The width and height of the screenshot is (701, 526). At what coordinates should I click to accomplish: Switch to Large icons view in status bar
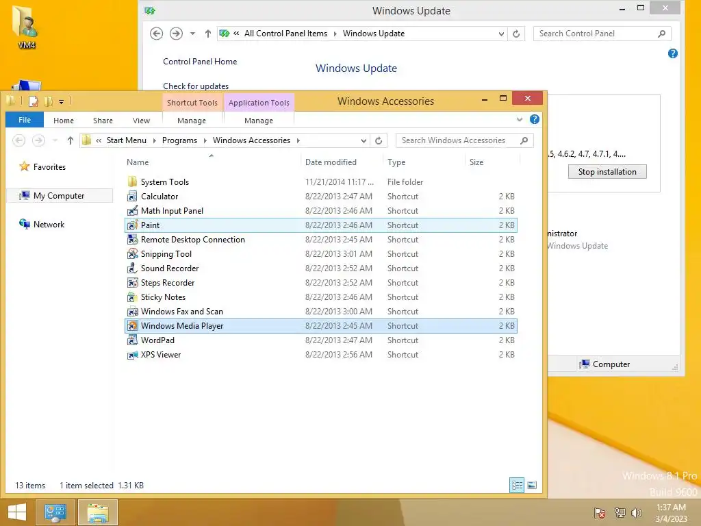[532, 486]
